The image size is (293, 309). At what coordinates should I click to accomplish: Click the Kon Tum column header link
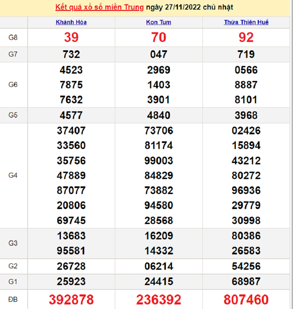(158, 22)
